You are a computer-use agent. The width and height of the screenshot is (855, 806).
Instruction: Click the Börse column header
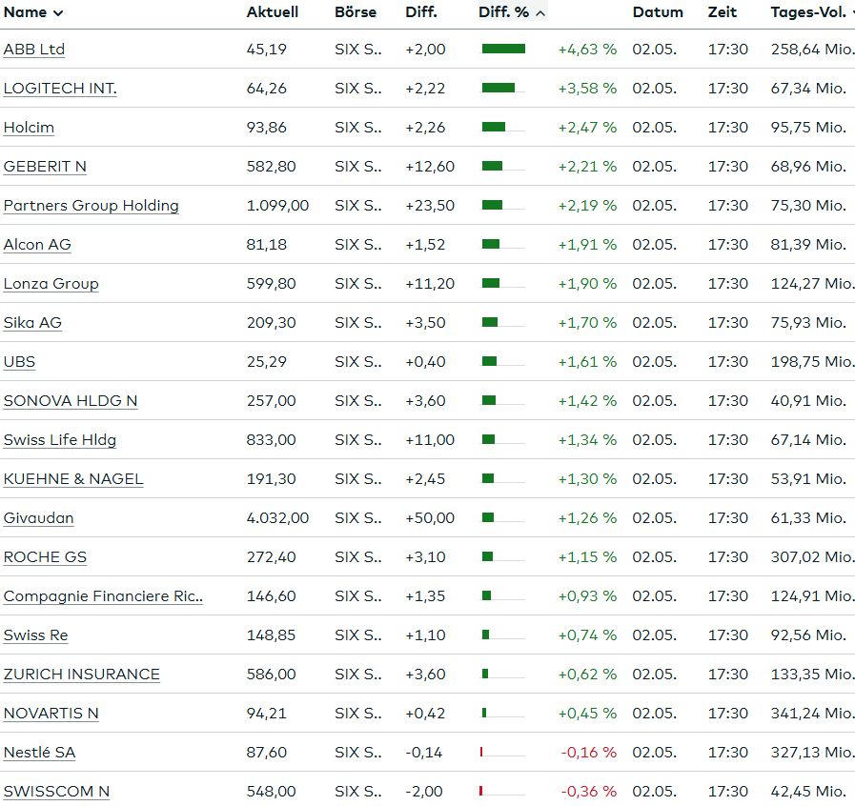coord(356,12)
